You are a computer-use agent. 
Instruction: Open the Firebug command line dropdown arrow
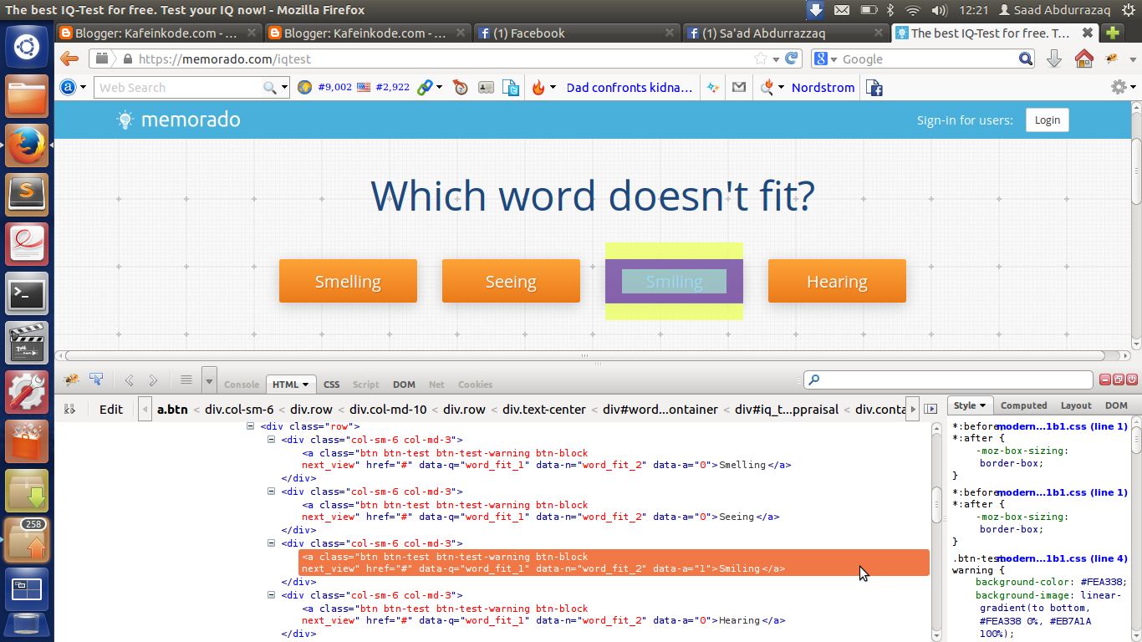point(209,380)
